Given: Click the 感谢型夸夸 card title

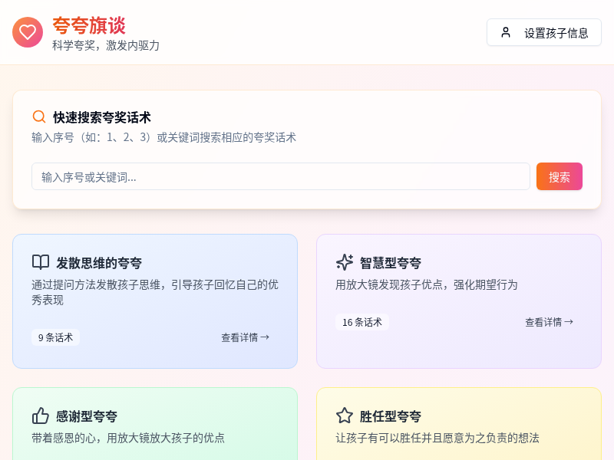Looking at the screenshot, I should (87, 416).
